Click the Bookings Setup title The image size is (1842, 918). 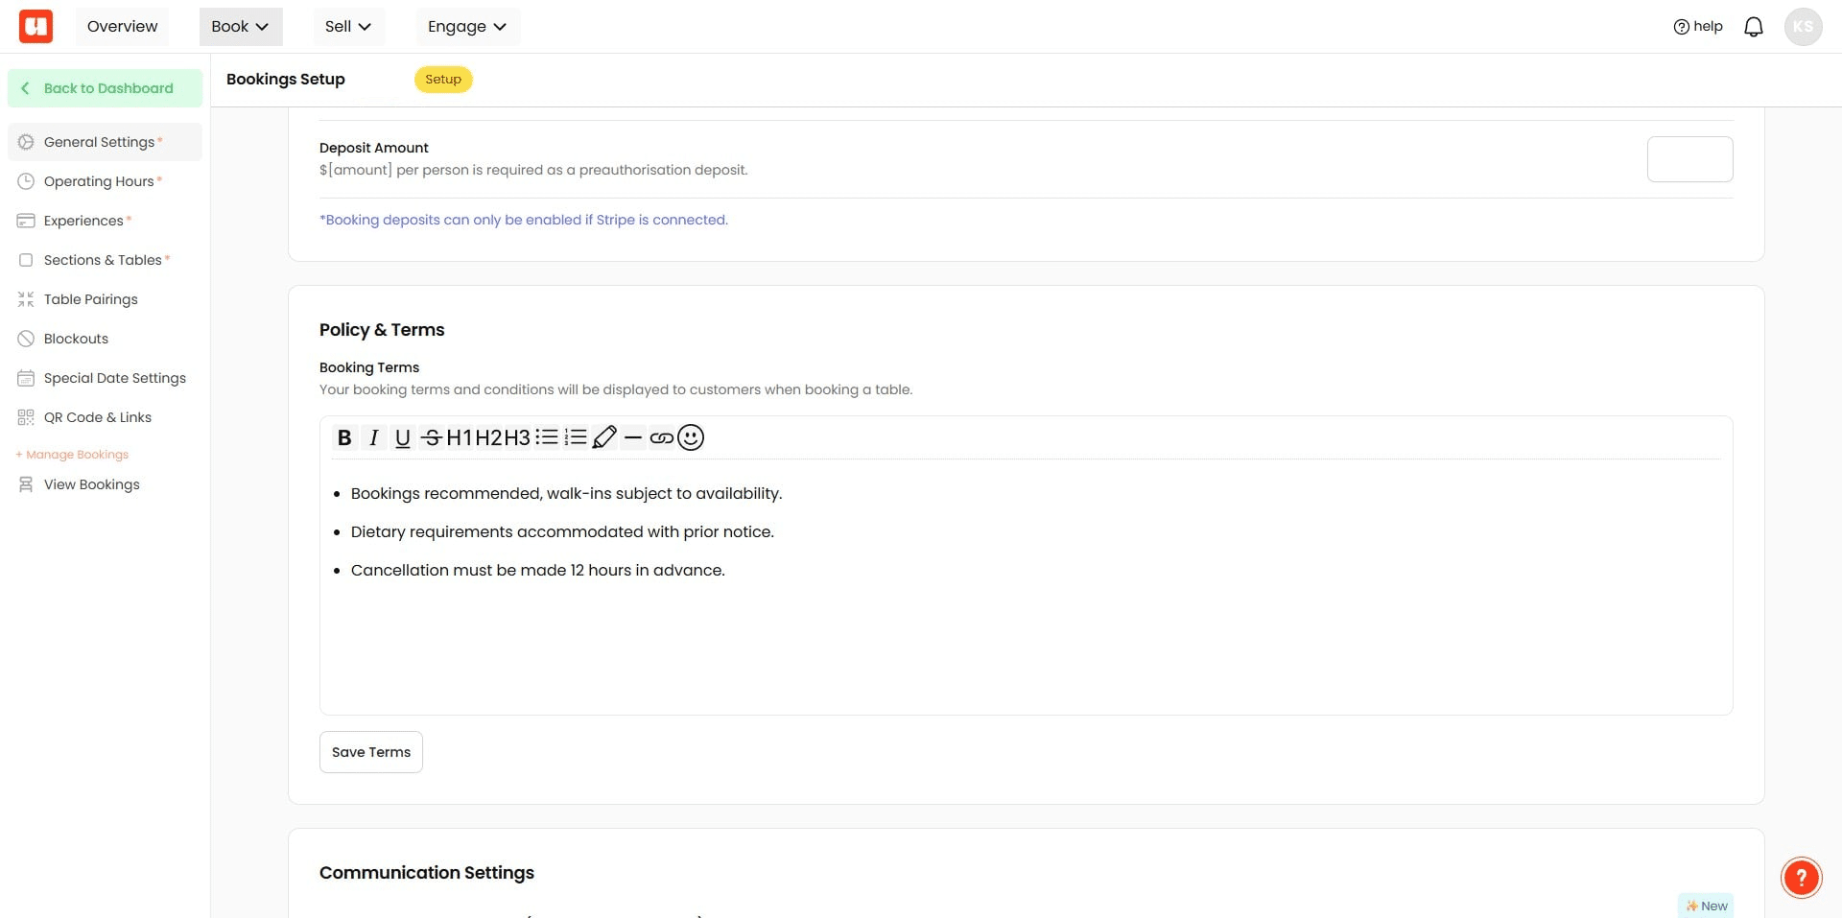click(286, 80)
